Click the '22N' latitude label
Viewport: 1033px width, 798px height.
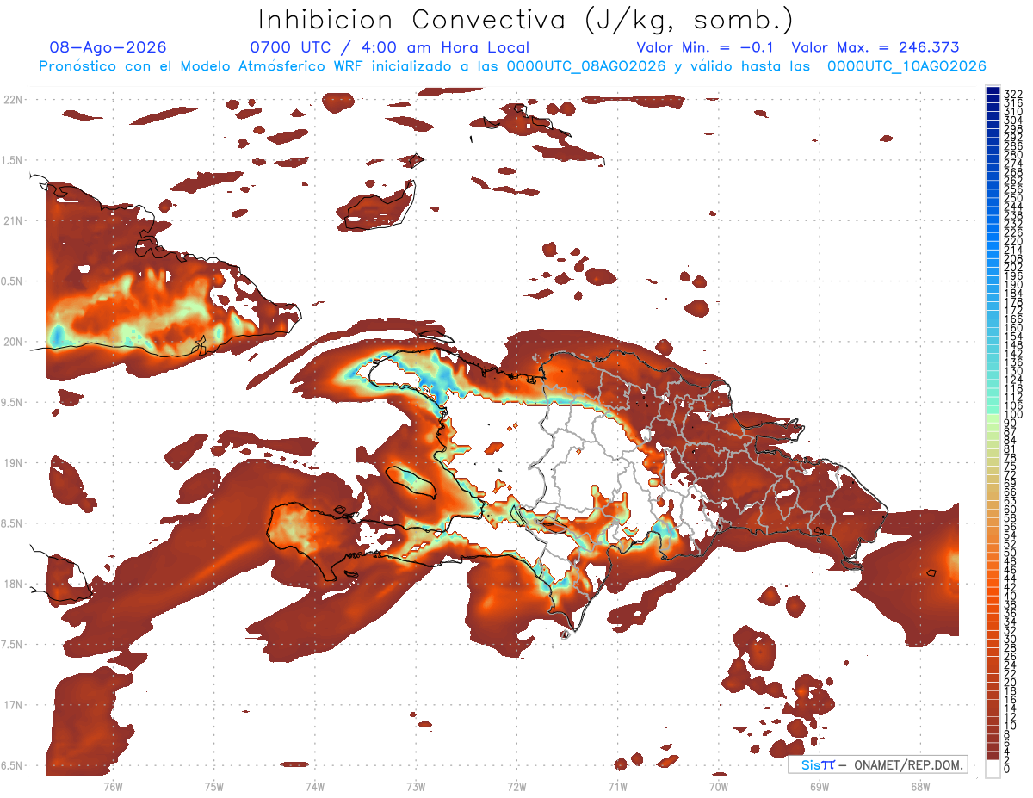pos(15,99)
